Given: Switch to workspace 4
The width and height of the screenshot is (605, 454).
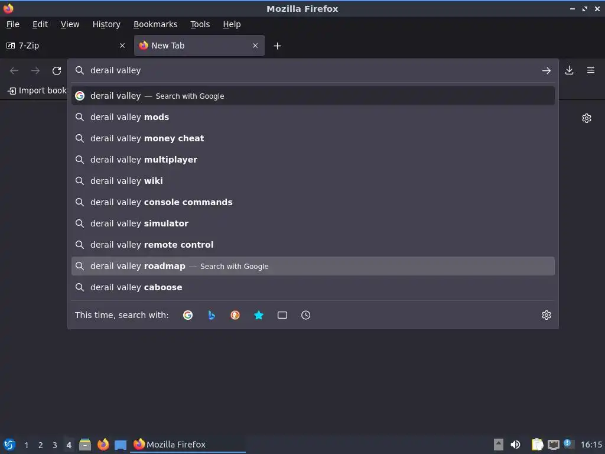Looking at the screenshot, I should [x=69, y=445].
